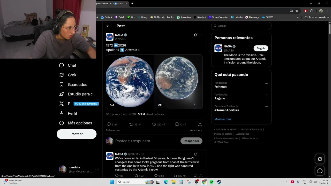
Task: Click the reply icon showing 2 mil
Action: click(109, 124)
